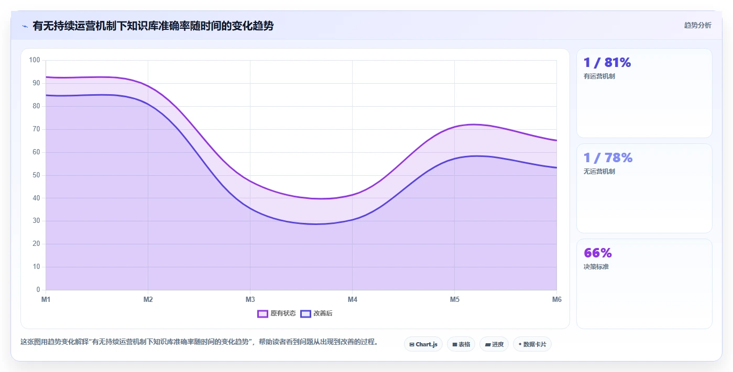Click the 无运营机制 card caption
Screen dimensions: 733x372
tap(599, 172)
